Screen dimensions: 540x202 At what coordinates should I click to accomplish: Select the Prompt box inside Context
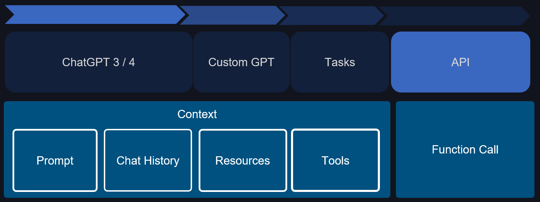[55, 160]
